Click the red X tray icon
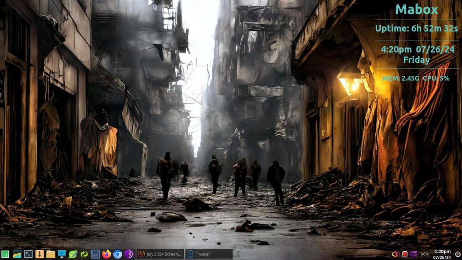 (405, 254)
